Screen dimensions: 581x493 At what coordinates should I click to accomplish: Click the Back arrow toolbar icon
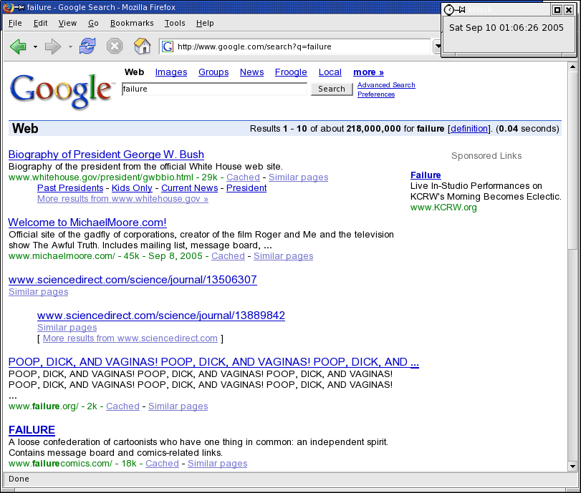pyautogui.click(x=18, y=47)
